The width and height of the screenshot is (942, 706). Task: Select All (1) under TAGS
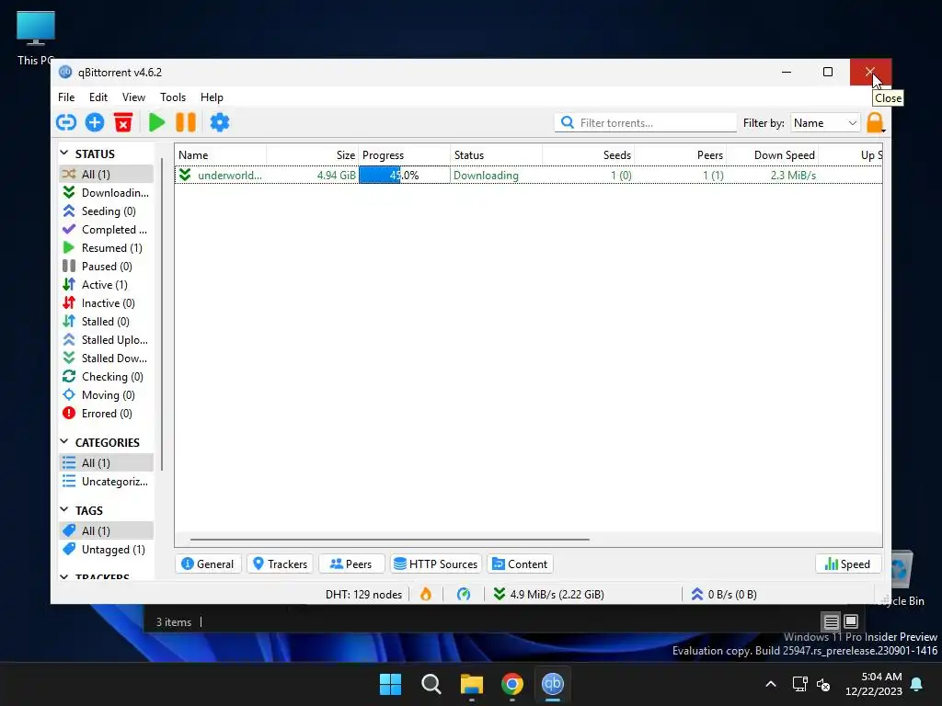coord(107,530)
